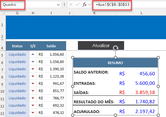The image size is (166, 117).
Task: Click the Select All corner triangle
Action: (3, 13)
